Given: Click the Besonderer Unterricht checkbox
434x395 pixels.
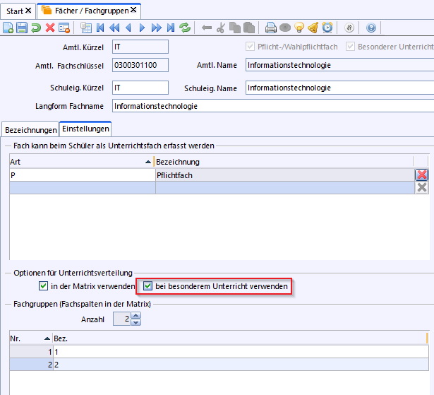Looking at the screenshot, I should pyautogui.click(x=350, y=47).
